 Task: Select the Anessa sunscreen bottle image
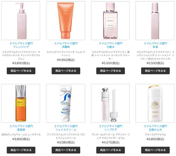tap(155, 103)
